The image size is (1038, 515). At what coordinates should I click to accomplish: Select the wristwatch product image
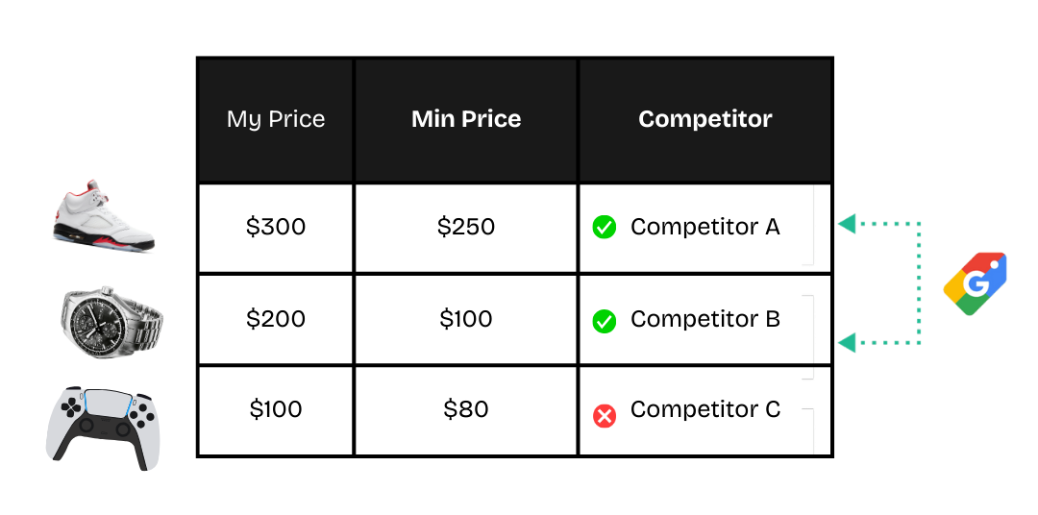(x=112, y=321)
